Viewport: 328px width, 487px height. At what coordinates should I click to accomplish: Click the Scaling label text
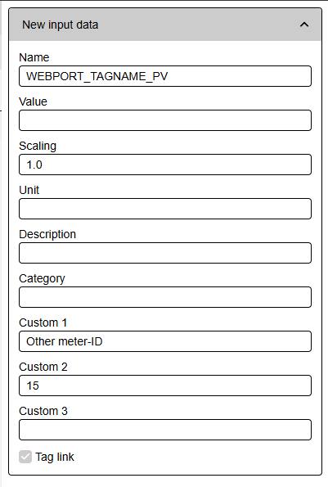pyautogui.click(x=38, y=146)
